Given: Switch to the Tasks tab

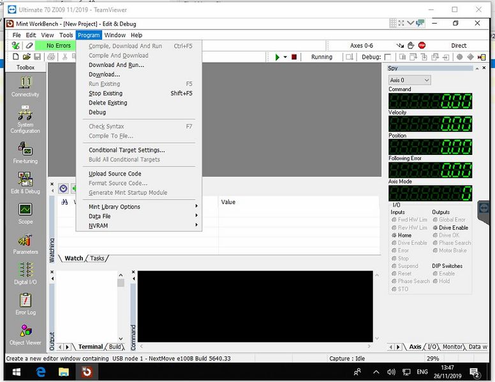Looking at the screenshot, I should 97,258.
